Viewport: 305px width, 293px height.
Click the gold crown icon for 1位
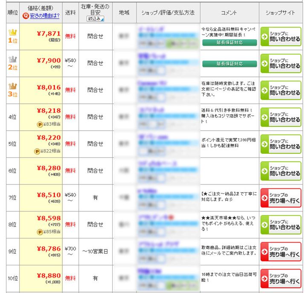[12, 32]
